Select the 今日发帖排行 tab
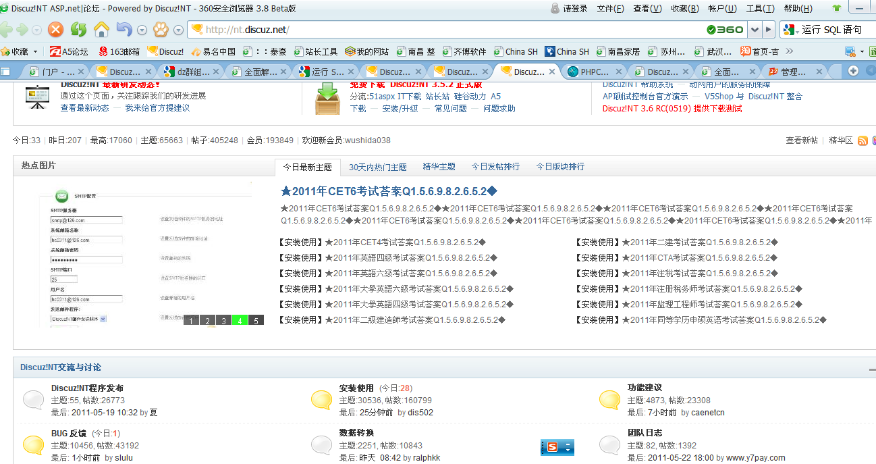 tap(495, 167)
